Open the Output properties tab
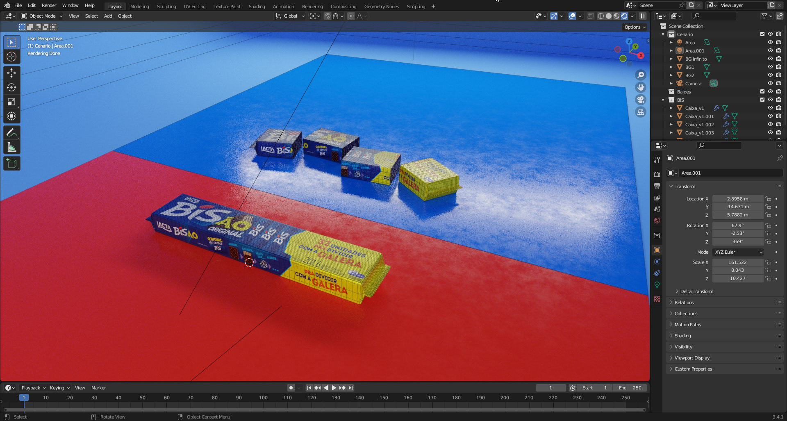The height and width of the screenshot is (421, 787). coord(657,186)
